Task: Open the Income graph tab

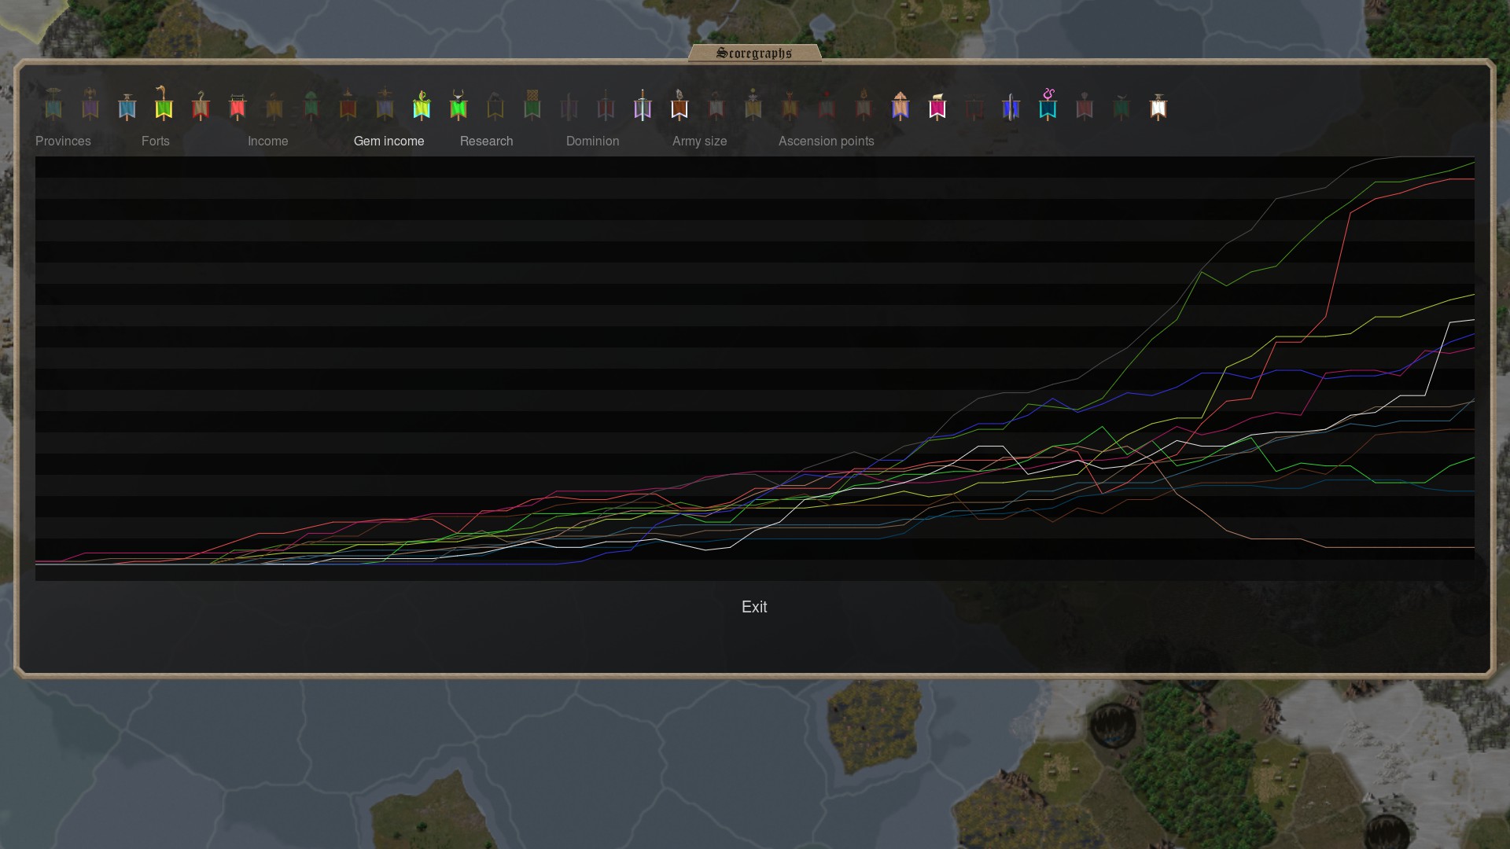Action: pos(267,141)
